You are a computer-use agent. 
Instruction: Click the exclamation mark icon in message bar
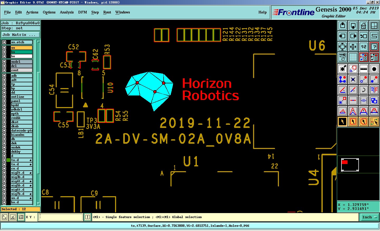[88, 217]
